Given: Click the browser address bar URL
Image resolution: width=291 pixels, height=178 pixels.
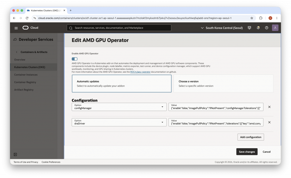Looking at the screenshot, I should (x=135, y=18).
